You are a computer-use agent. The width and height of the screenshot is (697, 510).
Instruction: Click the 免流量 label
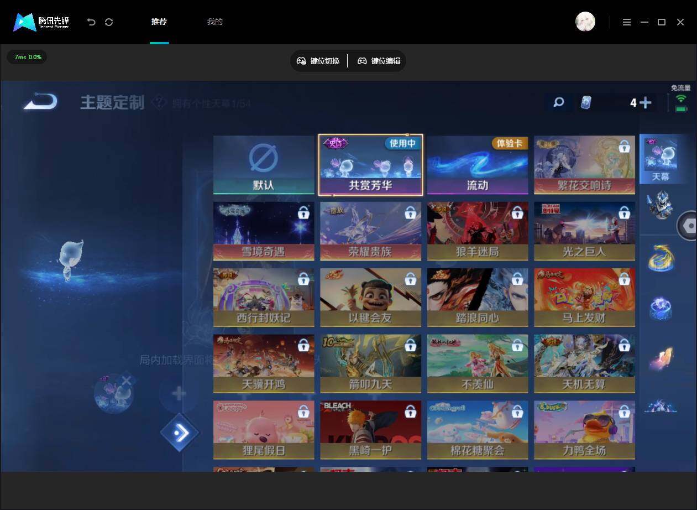coord(680,87)
